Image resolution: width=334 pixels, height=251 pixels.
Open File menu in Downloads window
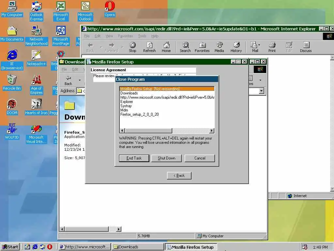(x=64, y=69)
